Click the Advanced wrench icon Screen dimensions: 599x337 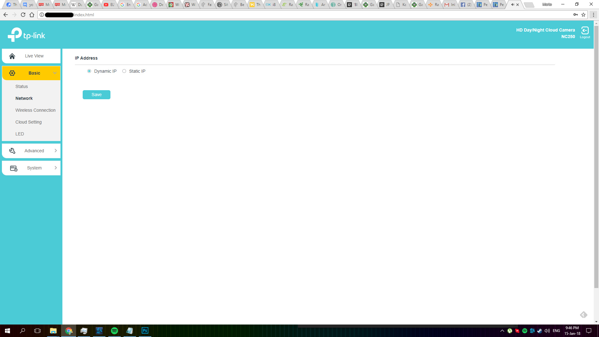click(x=12, y=151)
